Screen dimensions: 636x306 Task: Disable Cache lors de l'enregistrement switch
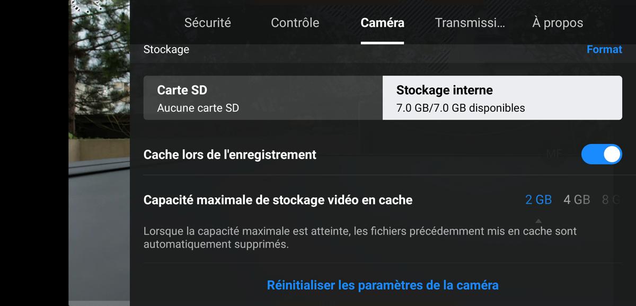[x=602, y=155]
